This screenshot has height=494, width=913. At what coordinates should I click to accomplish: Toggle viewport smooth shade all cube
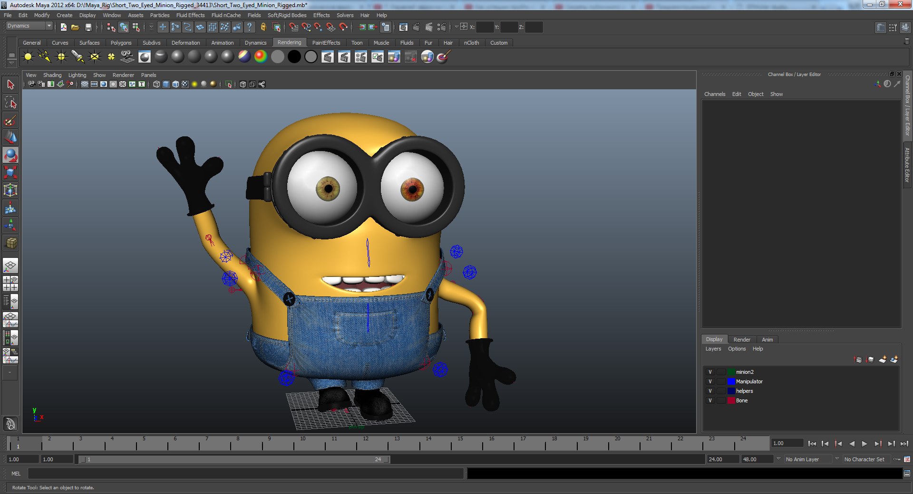point(166,84)
